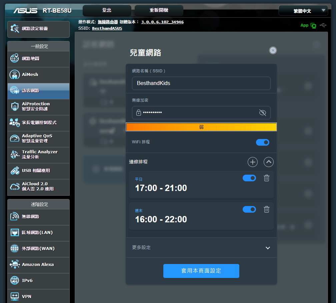Viewport: 336px width, 303px height.
Task: Click the BesthandKids SSID name field
Action: click(201, 83)
